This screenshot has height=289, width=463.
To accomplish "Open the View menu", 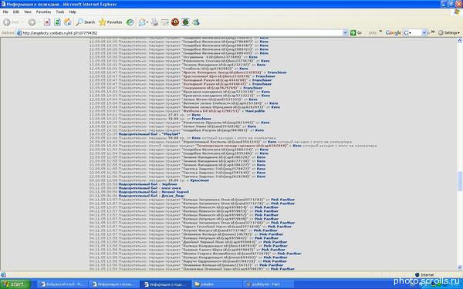I will coord(28,12).
